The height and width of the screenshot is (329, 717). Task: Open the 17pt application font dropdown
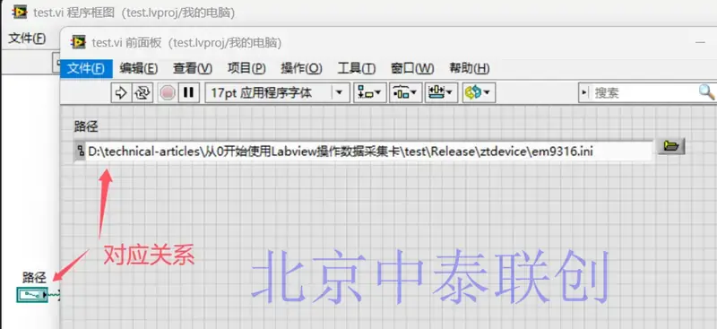tap(278, 93)
